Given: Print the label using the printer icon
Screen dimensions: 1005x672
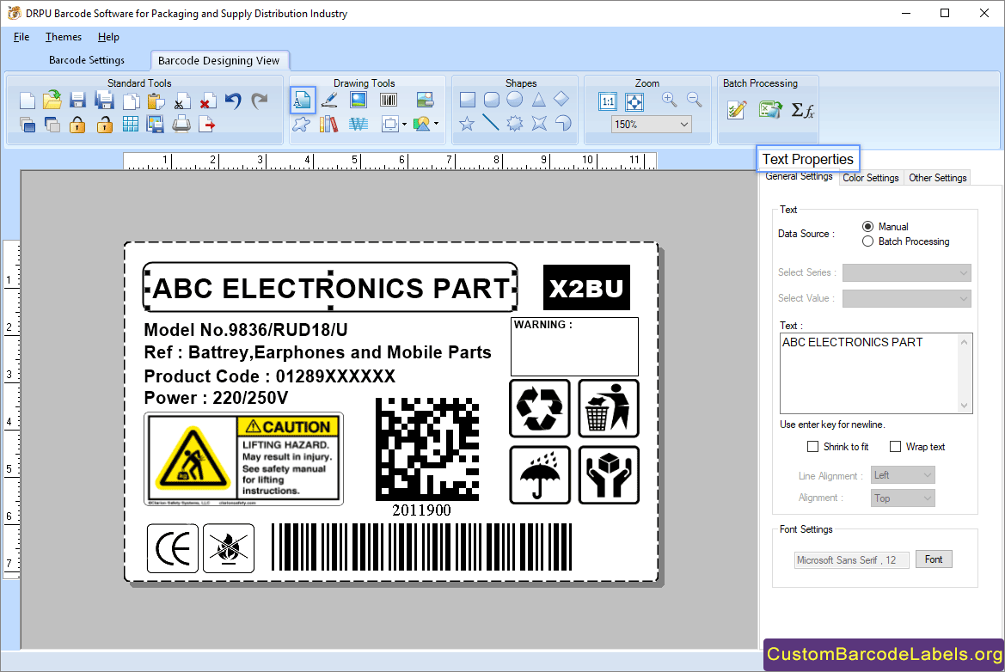Looking at the screenshot, I should tap(181, 124).
